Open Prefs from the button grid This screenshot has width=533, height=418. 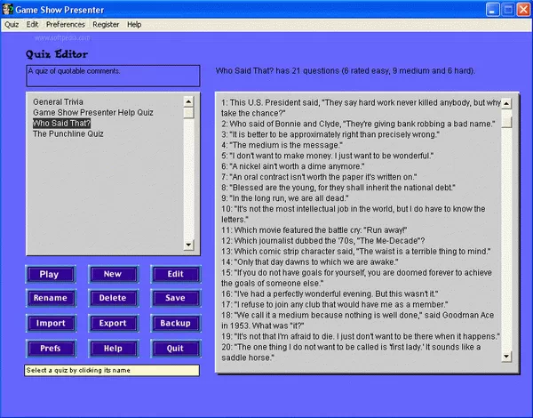(x=49, y=349)
